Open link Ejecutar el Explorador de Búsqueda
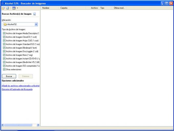 [x=17, y=89]
